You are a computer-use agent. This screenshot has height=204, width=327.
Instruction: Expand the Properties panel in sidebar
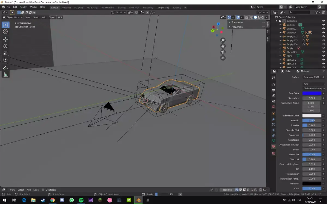pyautogui.click(x=237, y=27)
